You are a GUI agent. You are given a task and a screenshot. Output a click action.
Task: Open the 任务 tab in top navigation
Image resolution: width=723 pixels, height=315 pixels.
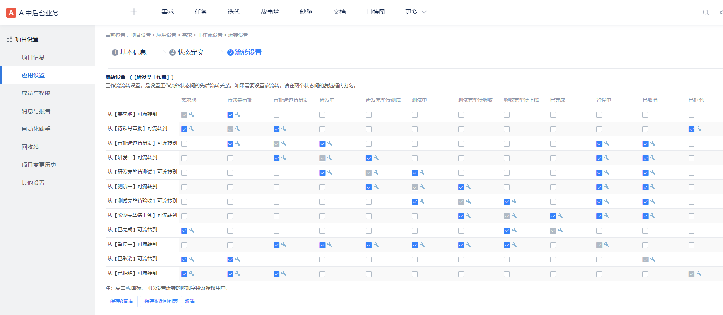[201, 12]
